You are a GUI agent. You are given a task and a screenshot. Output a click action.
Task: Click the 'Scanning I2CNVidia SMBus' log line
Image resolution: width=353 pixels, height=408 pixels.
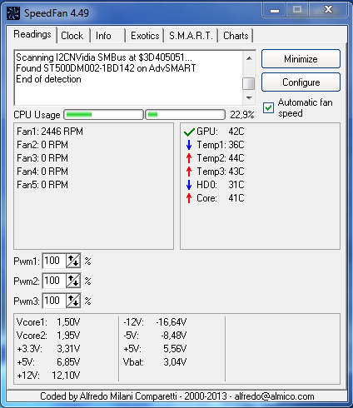click(x=104, y=57)
